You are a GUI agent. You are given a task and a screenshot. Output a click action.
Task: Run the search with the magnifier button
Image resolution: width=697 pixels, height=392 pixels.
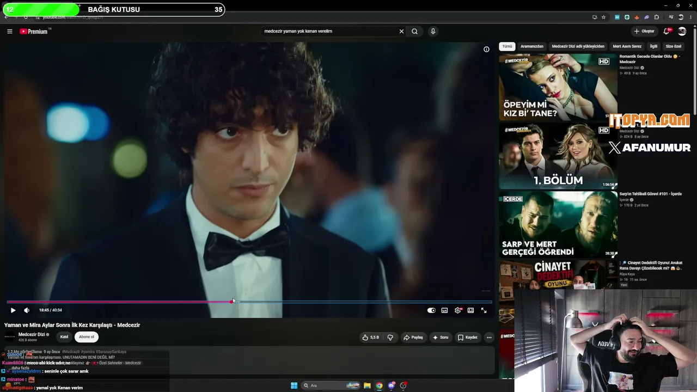click(x=414, y=32)
